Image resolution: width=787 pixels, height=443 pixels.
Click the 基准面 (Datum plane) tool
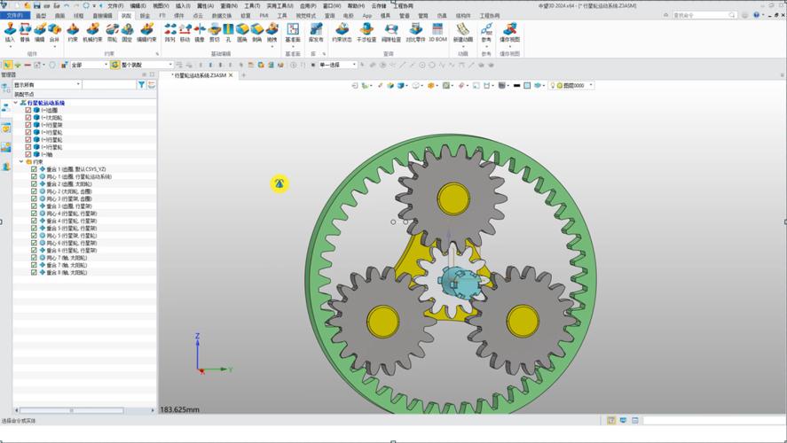coord(293,33)
